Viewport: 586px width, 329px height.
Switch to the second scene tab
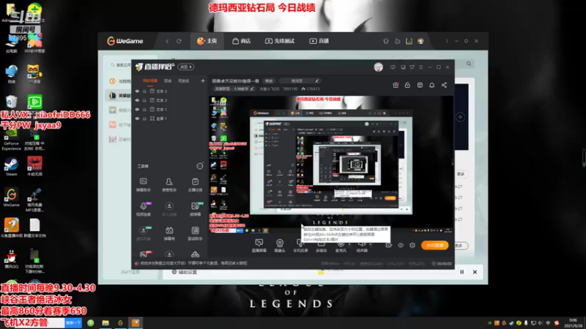click(x=168, y=81)
